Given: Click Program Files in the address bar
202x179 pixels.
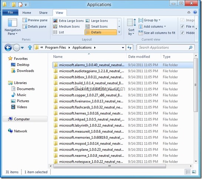Looking at the screenshot, I should tap(55, 47).
